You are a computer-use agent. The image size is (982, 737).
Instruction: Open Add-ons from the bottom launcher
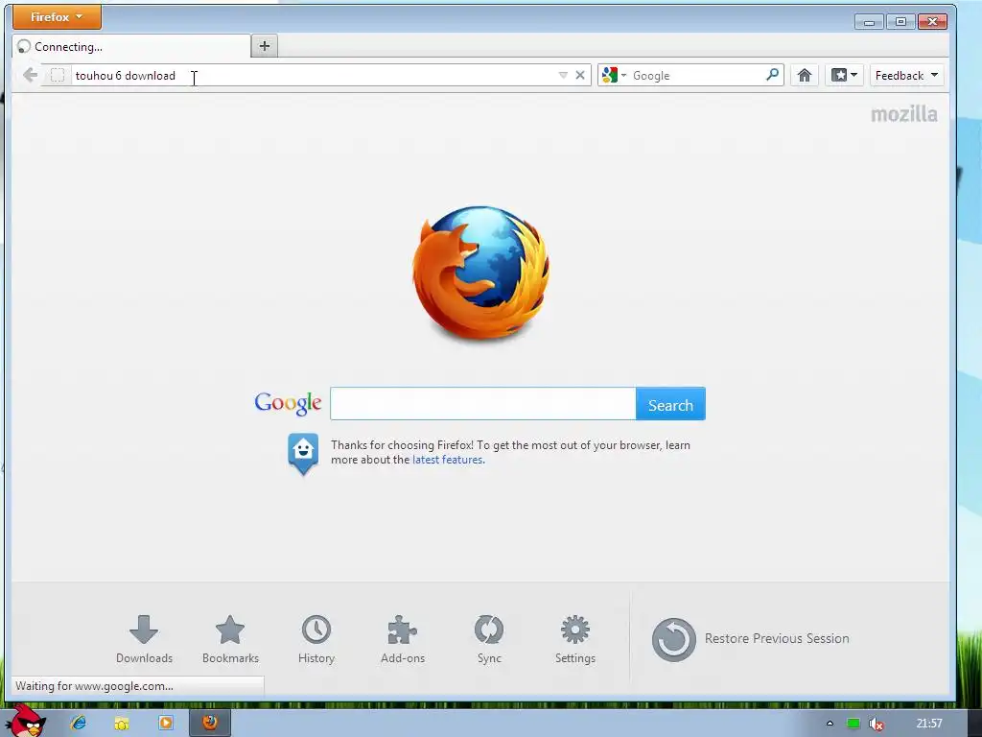tap(403, 639)
